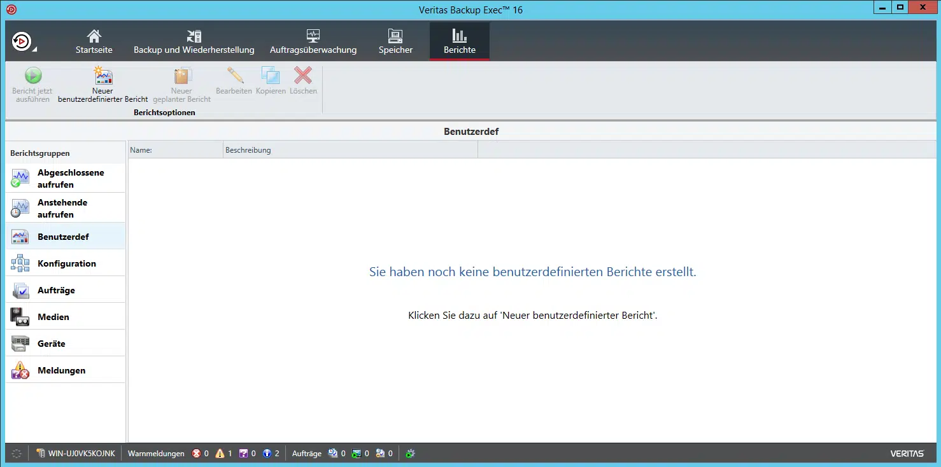Click the Warnmeldungen label
This screenshot has width=941, height=467.
tap(156, 454)
